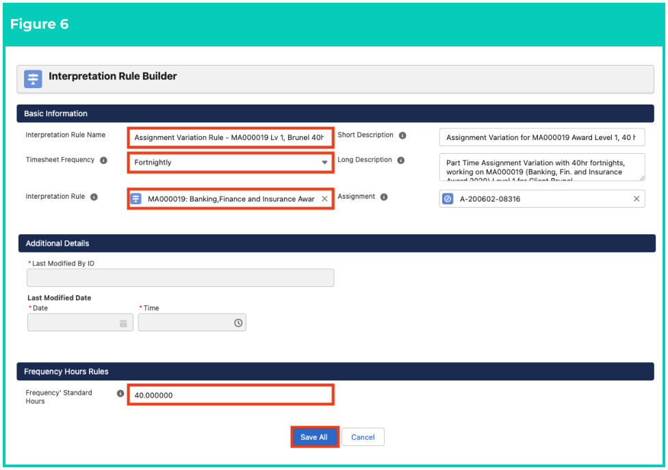Image resolution: width=668 pixels, height=470 pixels.
Task: Click the Interpretation Rule Builder header icon
Action: tap(33, 79)
